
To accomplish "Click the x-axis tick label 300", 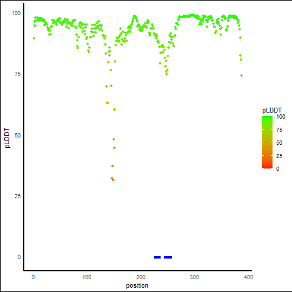I will (194, 277).
